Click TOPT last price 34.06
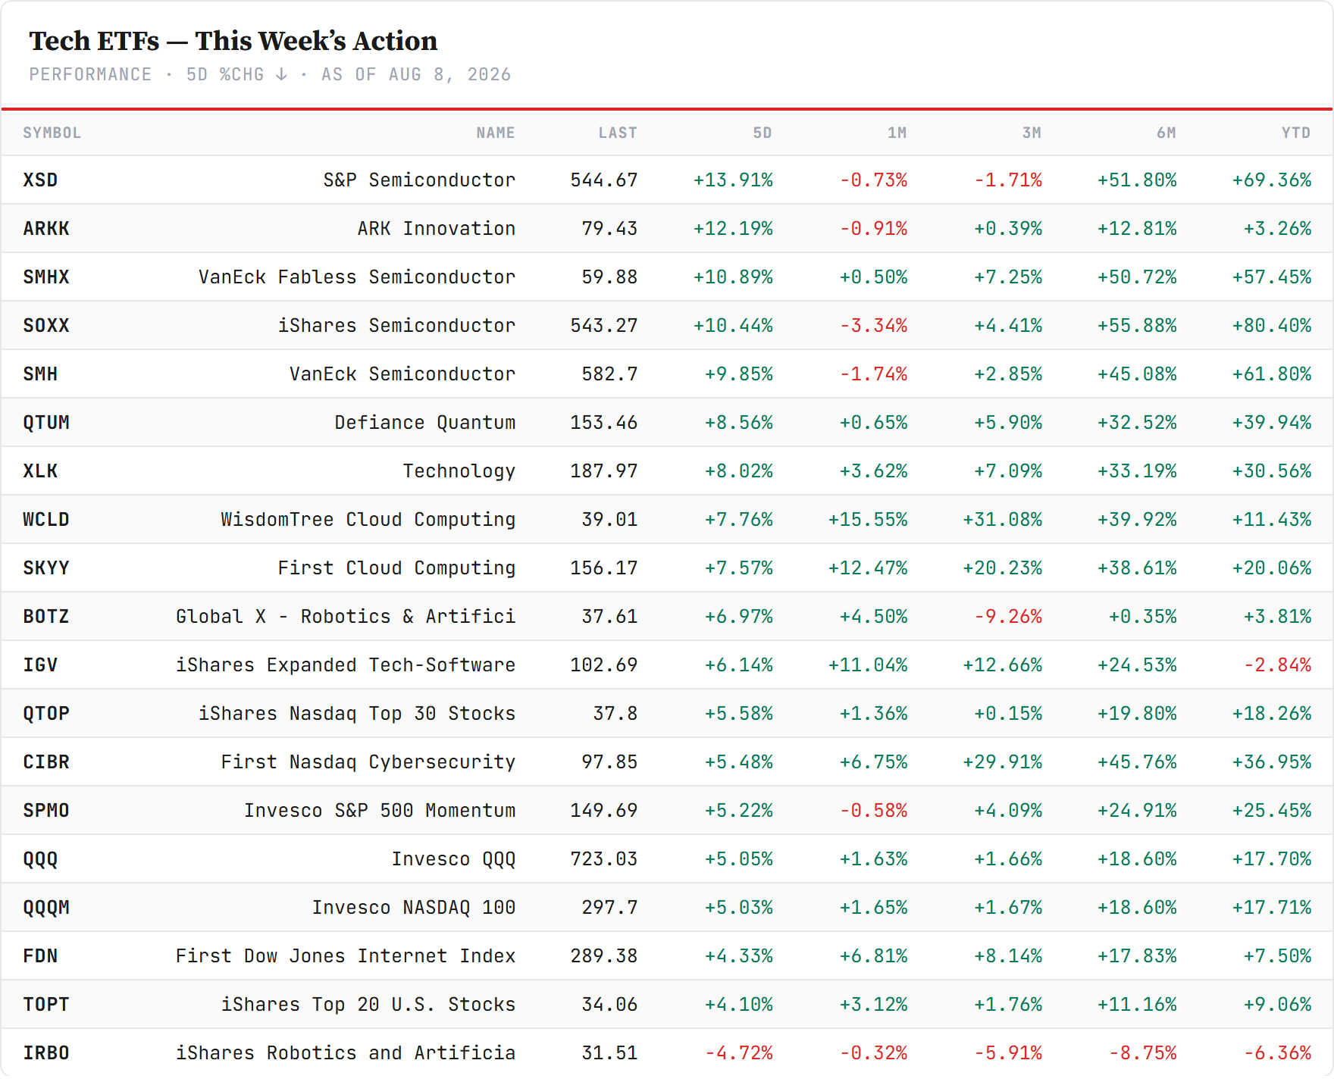 (609, 1005)
